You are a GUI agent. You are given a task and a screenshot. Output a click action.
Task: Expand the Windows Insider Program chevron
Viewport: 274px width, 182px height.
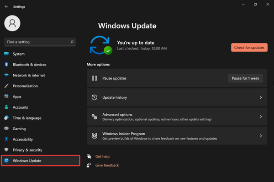point(261,136)
